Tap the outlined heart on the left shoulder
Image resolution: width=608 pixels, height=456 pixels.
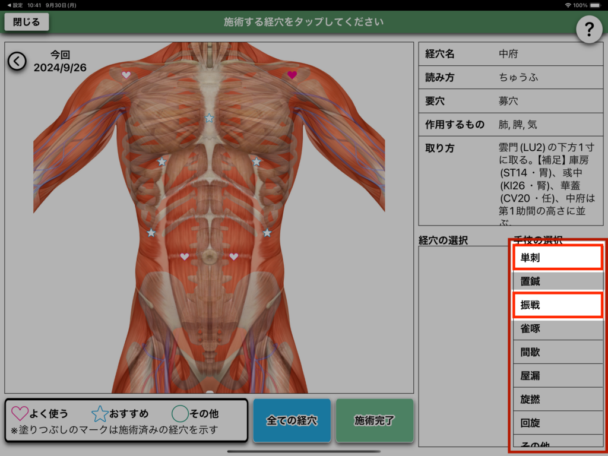point(126,75)
